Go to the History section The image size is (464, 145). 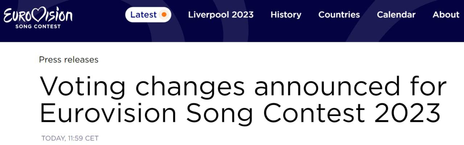[286, 15]
